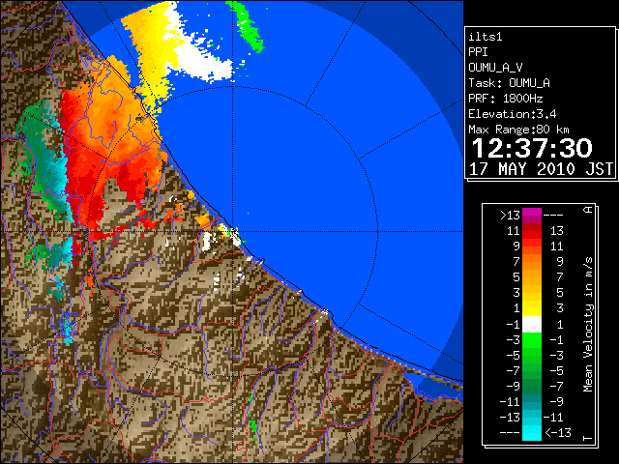Click the white legend color swatch
This screenshot has height=464, width=619.
point(532,325)
